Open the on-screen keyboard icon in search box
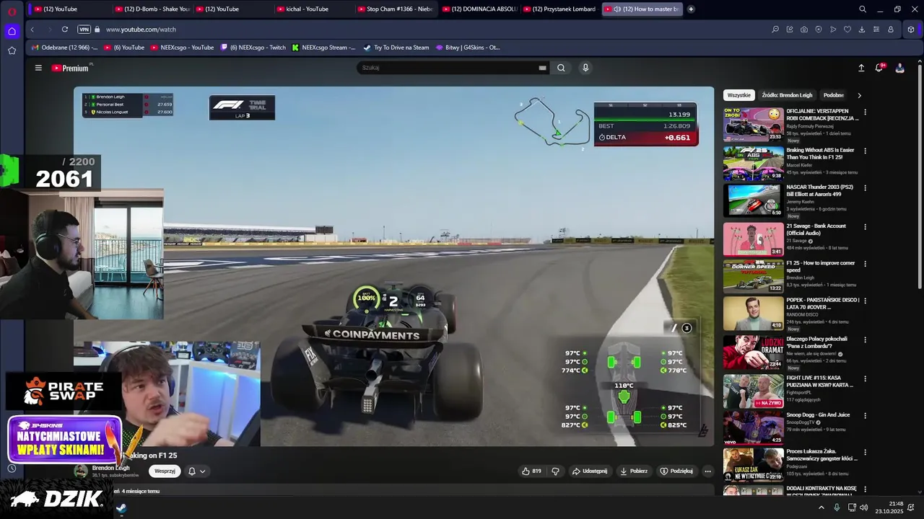This screenshot has height=519, width=924. click(542, 68)
